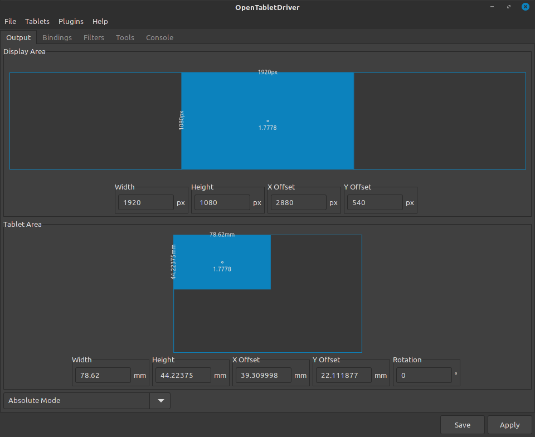Click the Display Area Width field
The height and width of the screenshot is (437, 535).
[146, 203]
